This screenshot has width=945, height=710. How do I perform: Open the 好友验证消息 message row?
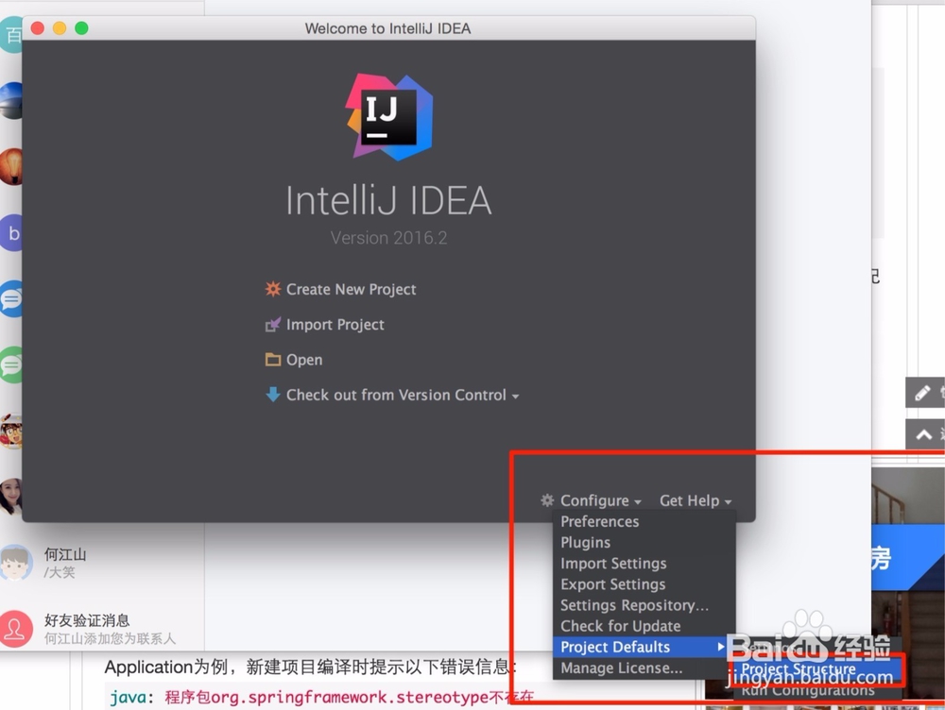click(x=102, y=629)
